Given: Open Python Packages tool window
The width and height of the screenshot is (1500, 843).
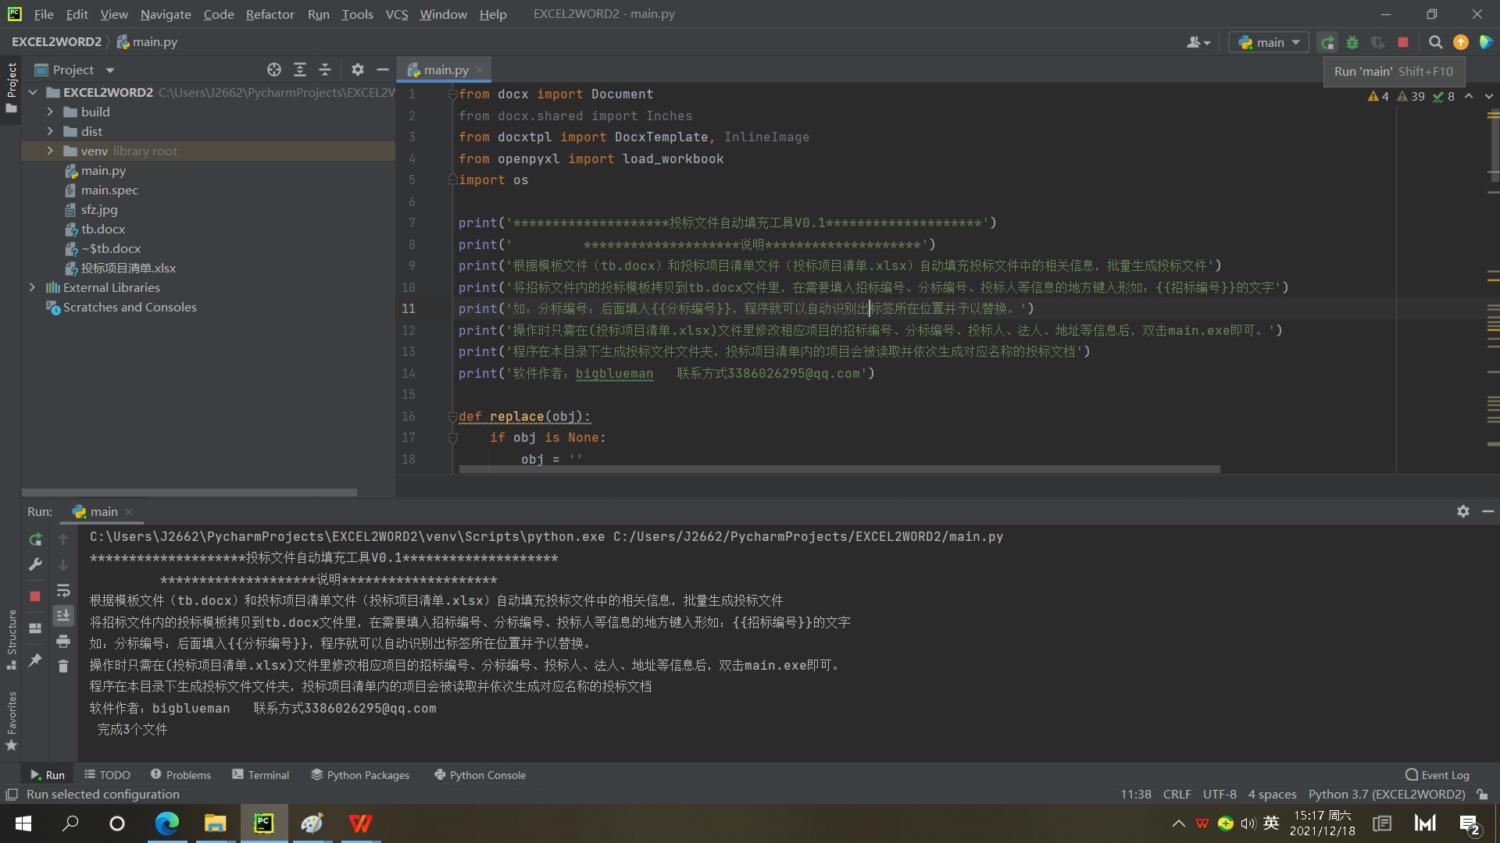Looking at the screenshot, I should pos(360,775).
